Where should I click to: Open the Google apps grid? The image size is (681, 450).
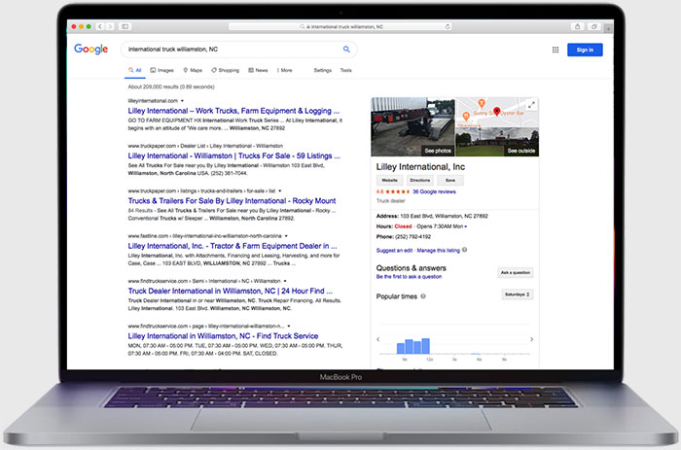tap(556, 50)
